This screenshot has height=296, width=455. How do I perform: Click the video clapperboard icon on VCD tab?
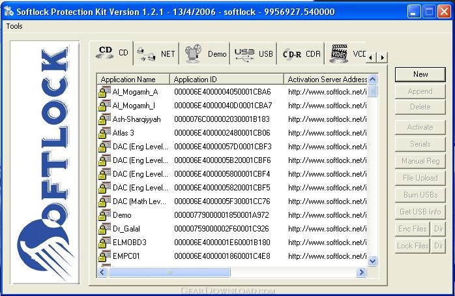pos(339,53)
